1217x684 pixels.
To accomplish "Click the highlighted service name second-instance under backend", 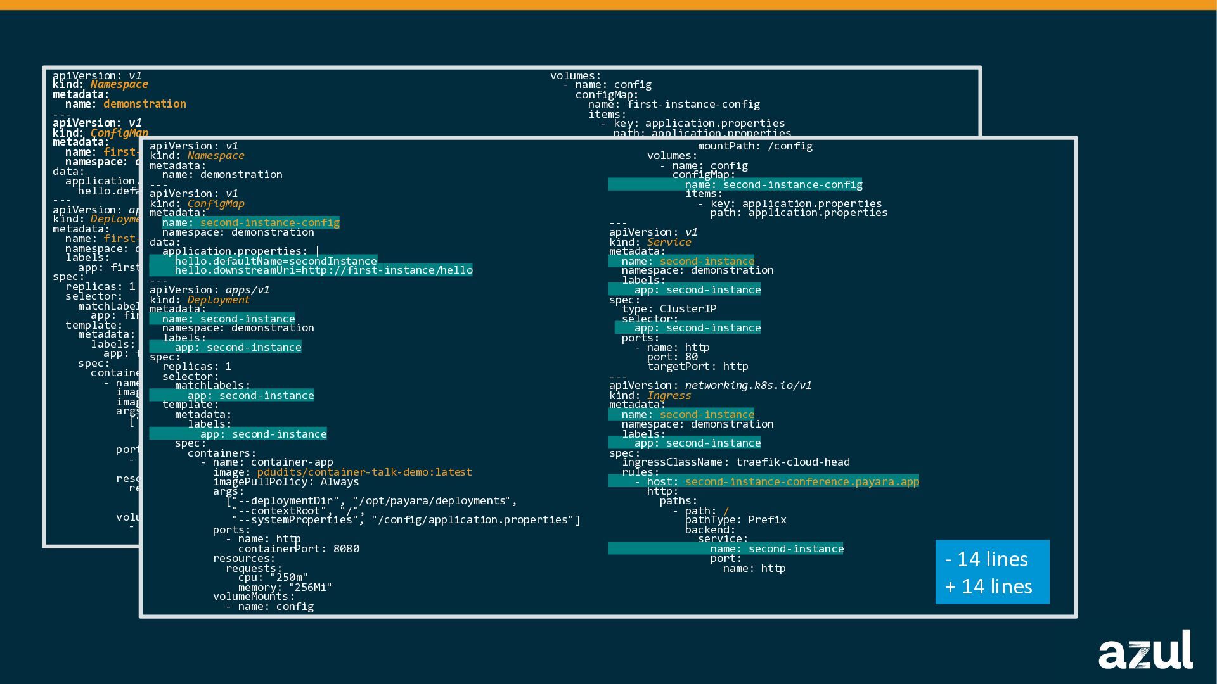I will [x=776, y=548].
